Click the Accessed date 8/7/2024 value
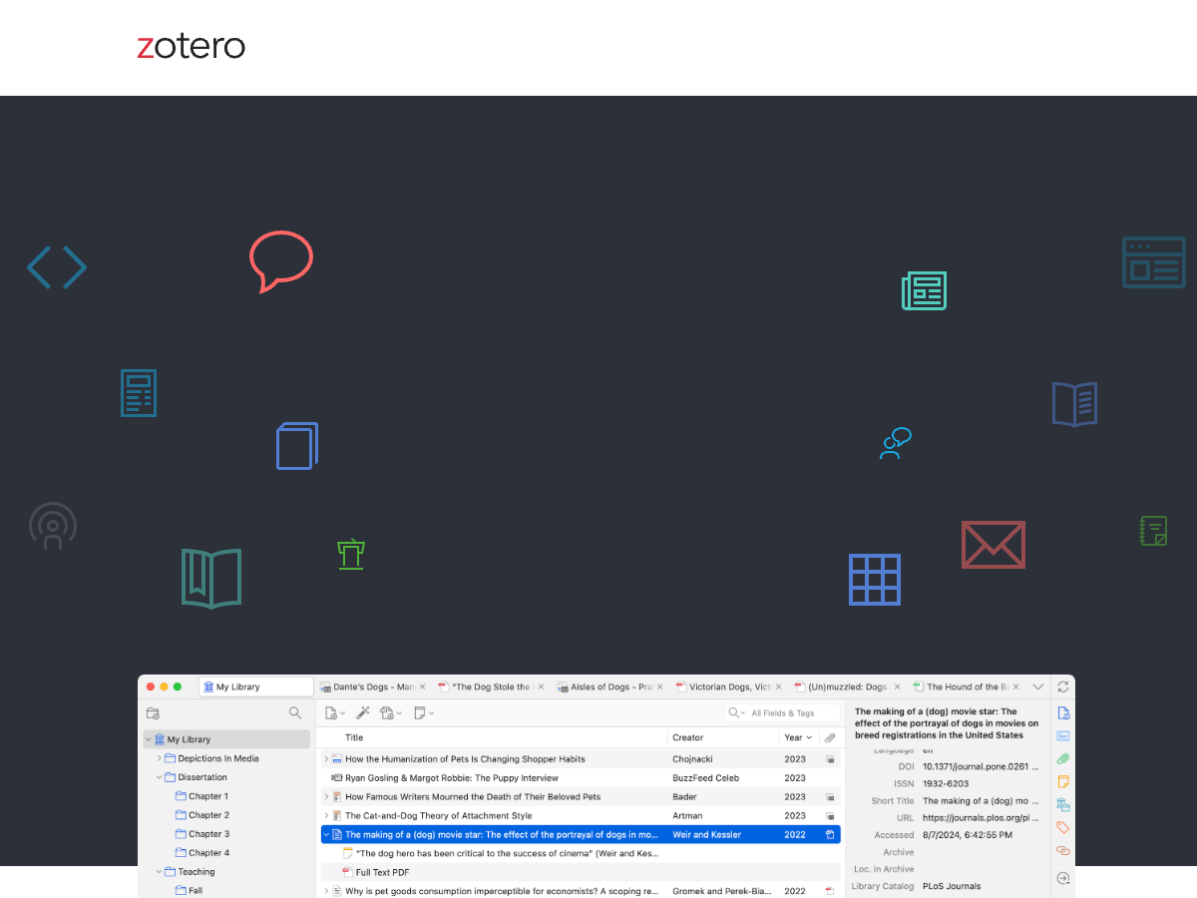Viewport: 1197px width, 898px height. click(x=968, y=835)
